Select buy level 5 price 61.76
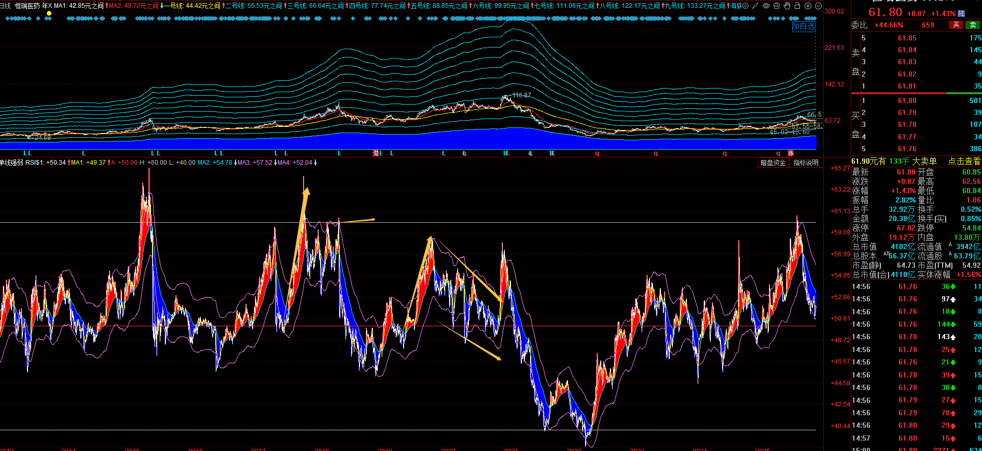The width and height of the screenshot is (982, 451). [907, 149]
